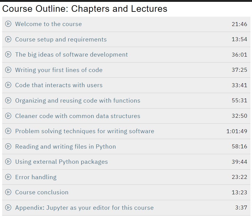This screenshot has height=217, width=252.
Task: Open Reading and writing files in Python
Action: pyautogui.click(x=65, y=147)
